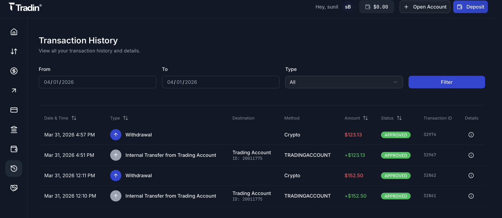The height and width of the screenshot is (218, 502).
Task: Open the credit card icon in sidebar
Action: pyautogui.click(x=14, y=110)
